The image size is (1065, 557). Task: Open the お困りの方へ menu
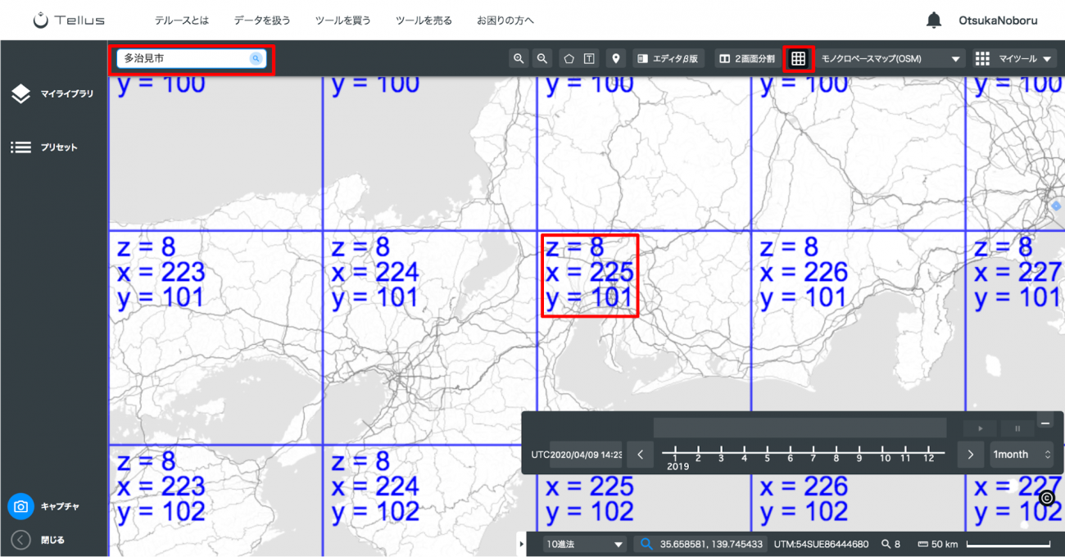pyautogui.click(x=505, y=20)
